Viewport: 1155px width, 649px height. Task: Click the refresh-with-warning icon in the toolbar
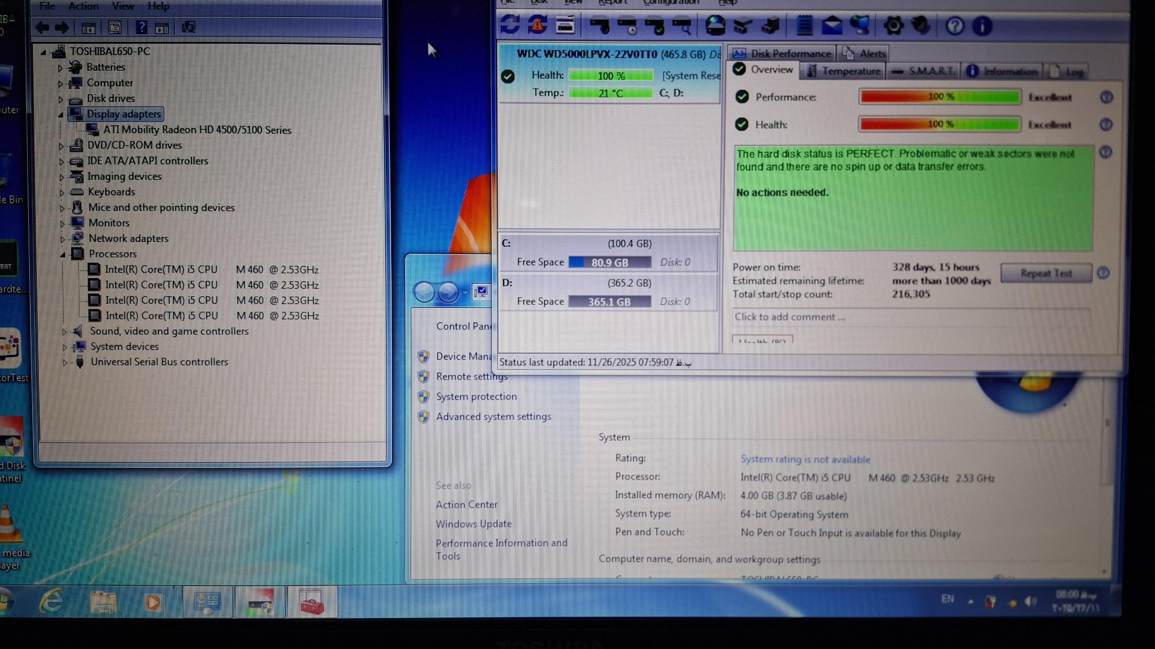click(537, 25)
